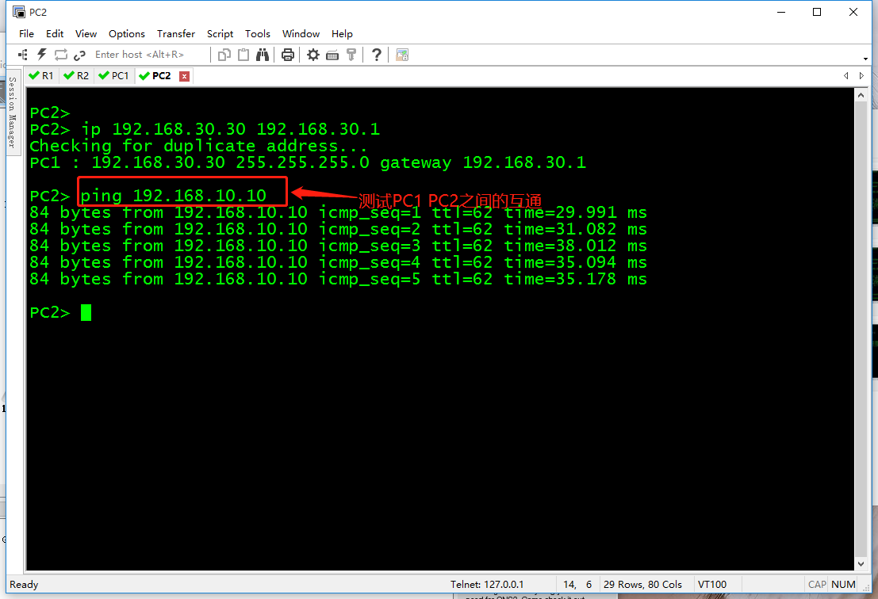Image resolution: width=878 pixels, height=599 pixels.
Task: Open the Transfer menu
Action: [176, 33]
